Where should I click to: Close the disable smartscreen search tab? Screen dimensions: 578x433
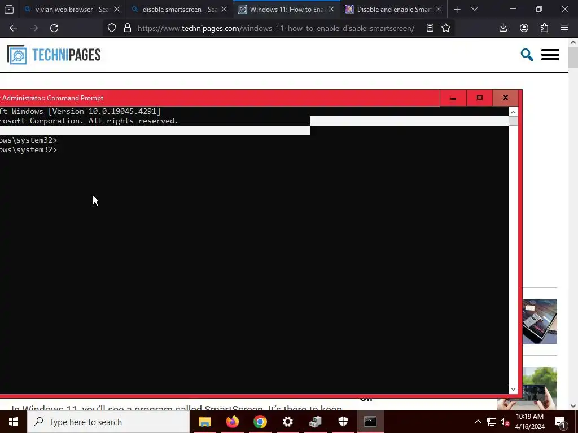(224, 9)
